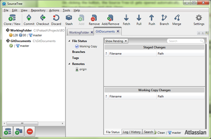Click the Add/Remove toolbar icon

pos(110,18)
